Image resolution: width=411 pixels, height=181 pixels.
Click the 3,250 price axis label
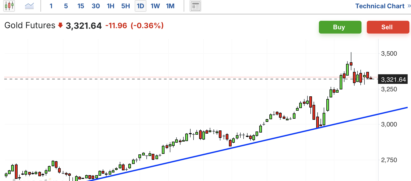pos(389,89)
